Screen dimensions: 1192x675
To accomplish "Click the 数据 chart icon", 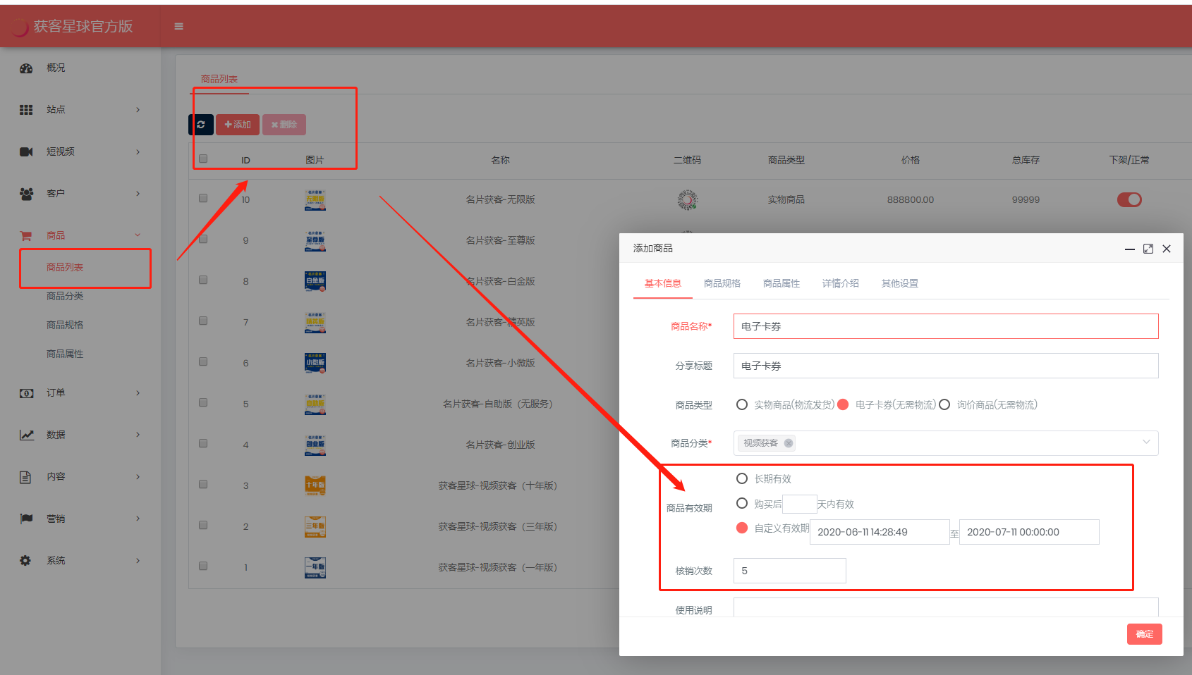I will tap(26, 435).
